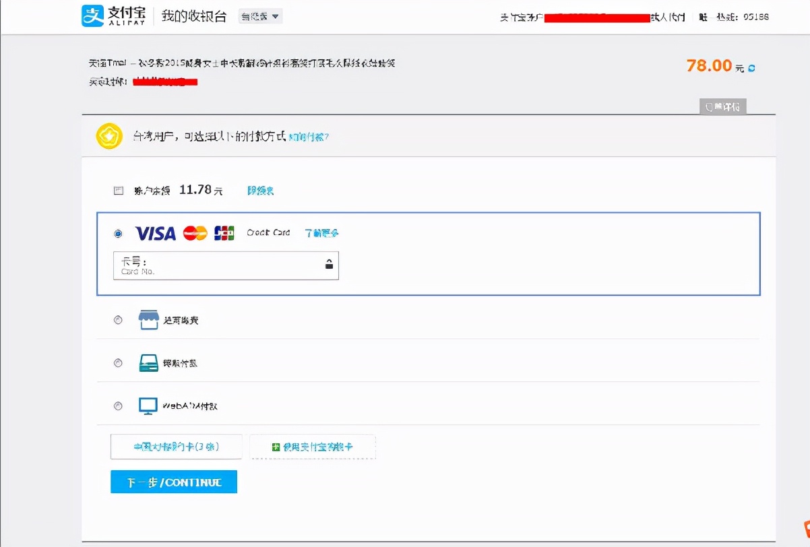Open the dropdown next to 我的收银台
The height and width of the screenshot is (547, 810).
pyautogui.click(x=260, y=15)
